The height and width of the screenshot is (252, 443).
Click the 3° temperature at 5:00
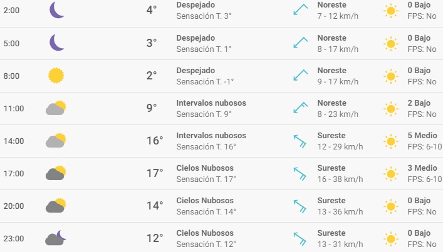tap(152, 43)
